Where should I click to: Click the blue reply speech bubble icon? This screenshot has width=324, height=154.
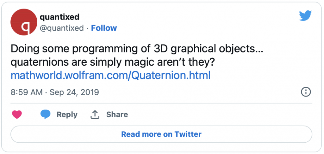point(46,115)
